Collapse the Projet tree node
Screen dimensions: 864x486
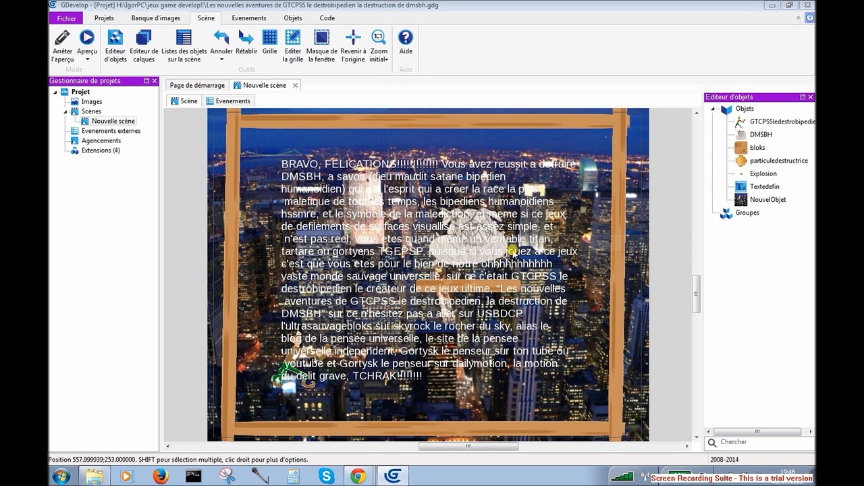(57, 92)
